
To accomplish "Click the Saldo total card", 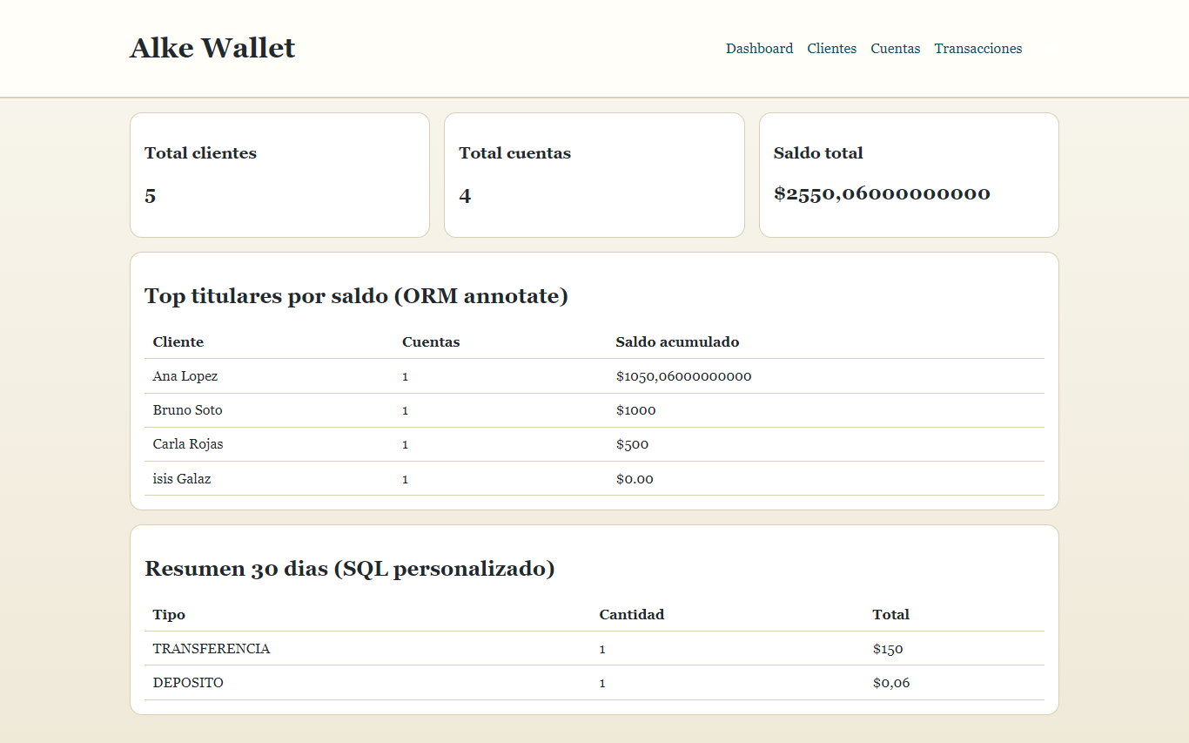I will 908,174.
